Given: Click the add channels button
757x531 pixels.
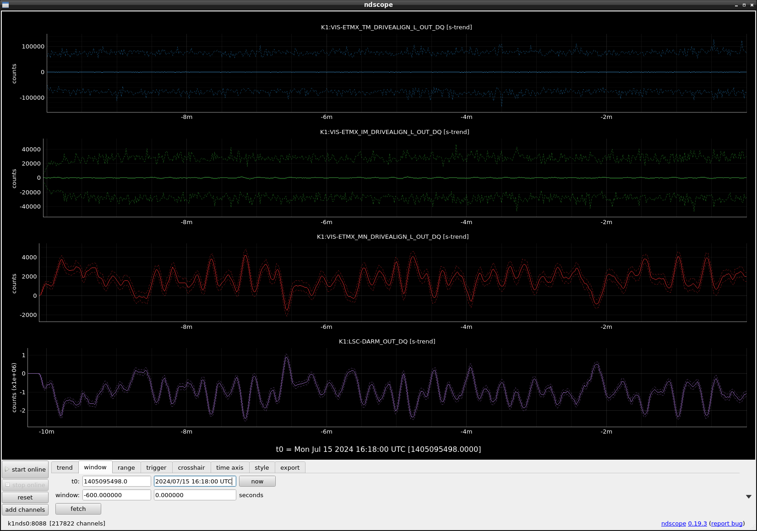Looking at the screenshot, I should point(25,510).
